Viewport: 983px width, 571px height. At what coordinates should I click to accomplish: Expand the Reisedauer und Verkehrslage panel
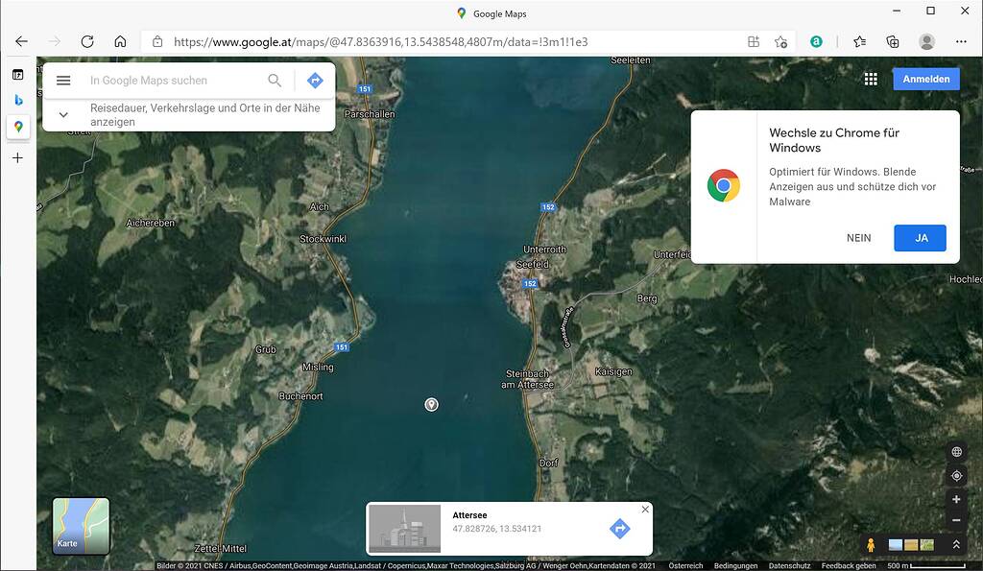pos(63,114)
